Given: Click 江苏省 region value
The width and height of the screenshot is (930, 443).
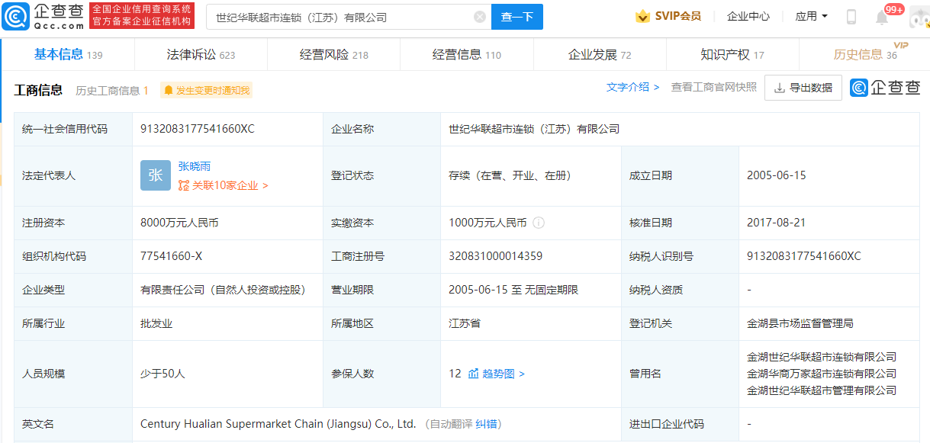Looking at the screenshot, I should [465, 323].
